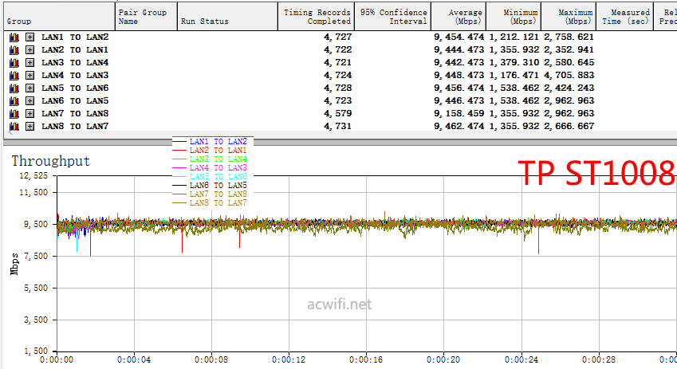The height and width of the screenshot is (369, 677).
Task: Select the LAN8 TO LAN7 row label
Action: click(x=75, y=127)
